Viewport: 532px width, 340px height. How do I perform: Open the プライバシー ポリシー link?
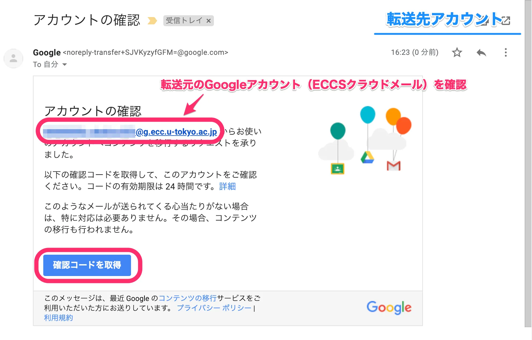[214, 308]
